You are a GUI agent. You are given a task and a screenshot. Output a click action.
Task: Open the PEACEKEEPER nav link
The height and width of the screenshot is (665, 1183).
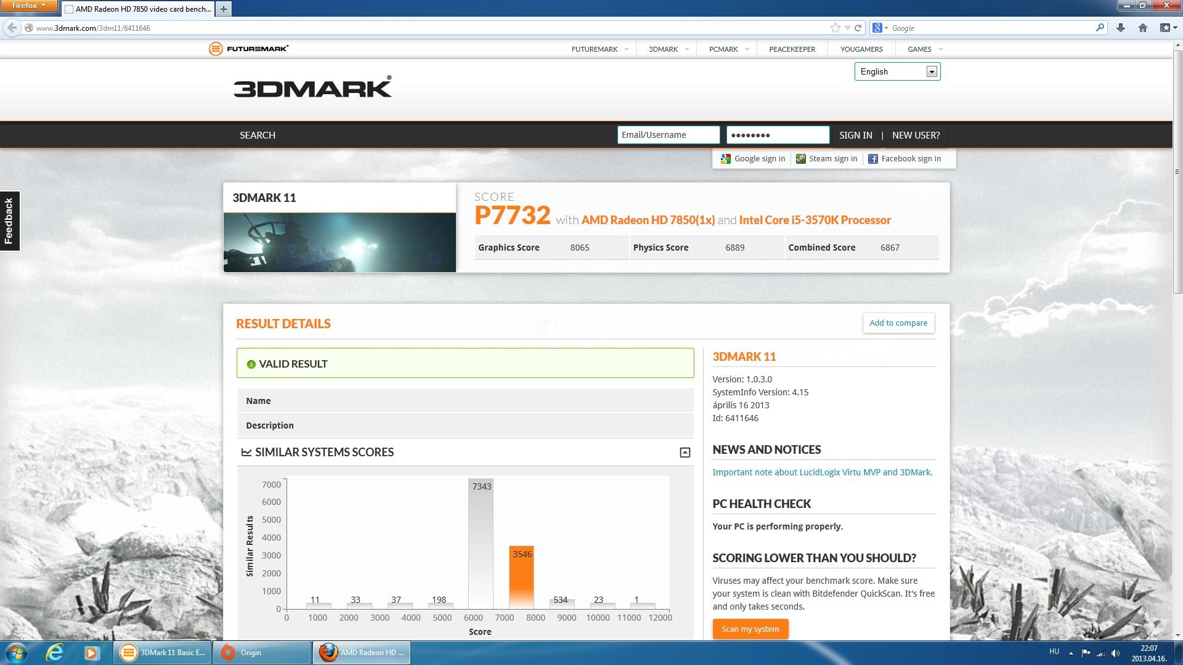tap(792, 49)
